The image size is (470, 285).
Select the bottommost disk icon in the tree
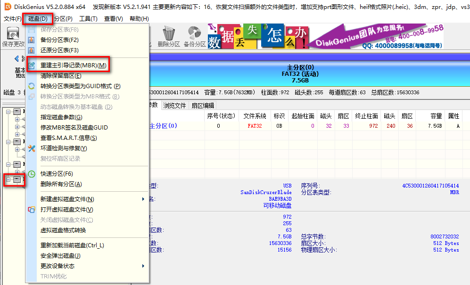pyautogui.click(x=17, y=179)
